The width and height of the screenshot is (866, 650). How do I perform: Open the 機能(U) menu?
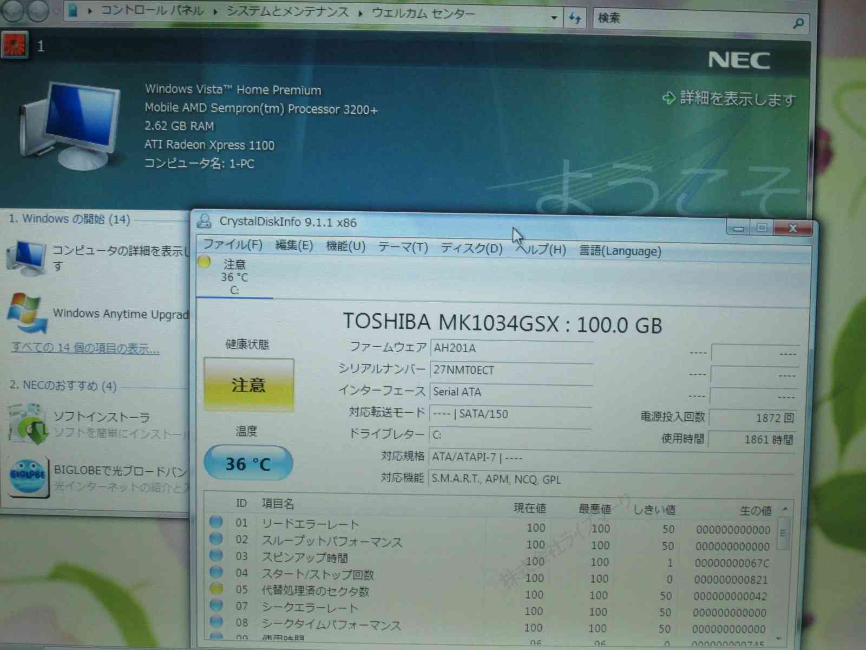tap(345, 246)
